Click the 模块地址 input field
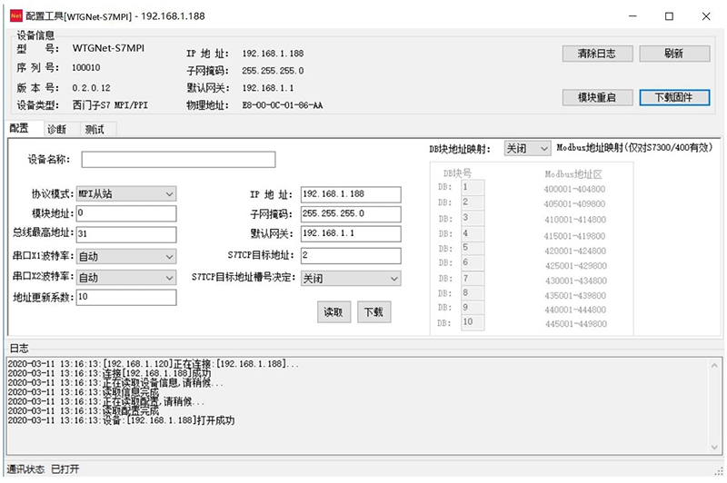Viewport: 727px width, 483px height. [126, 213]
